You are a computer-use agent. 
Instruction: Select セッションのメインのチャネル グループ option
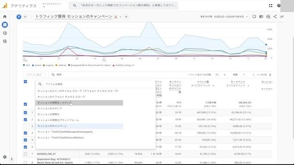[79, 91]
